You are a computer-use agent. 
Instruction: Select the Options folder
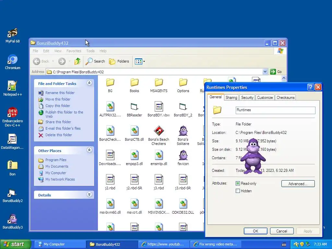pos(183,85)
